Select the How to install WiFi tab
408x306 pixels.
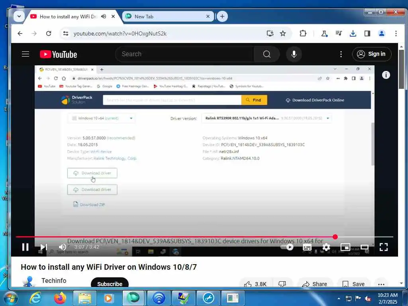pyautogui.click(x=68, y=16)
